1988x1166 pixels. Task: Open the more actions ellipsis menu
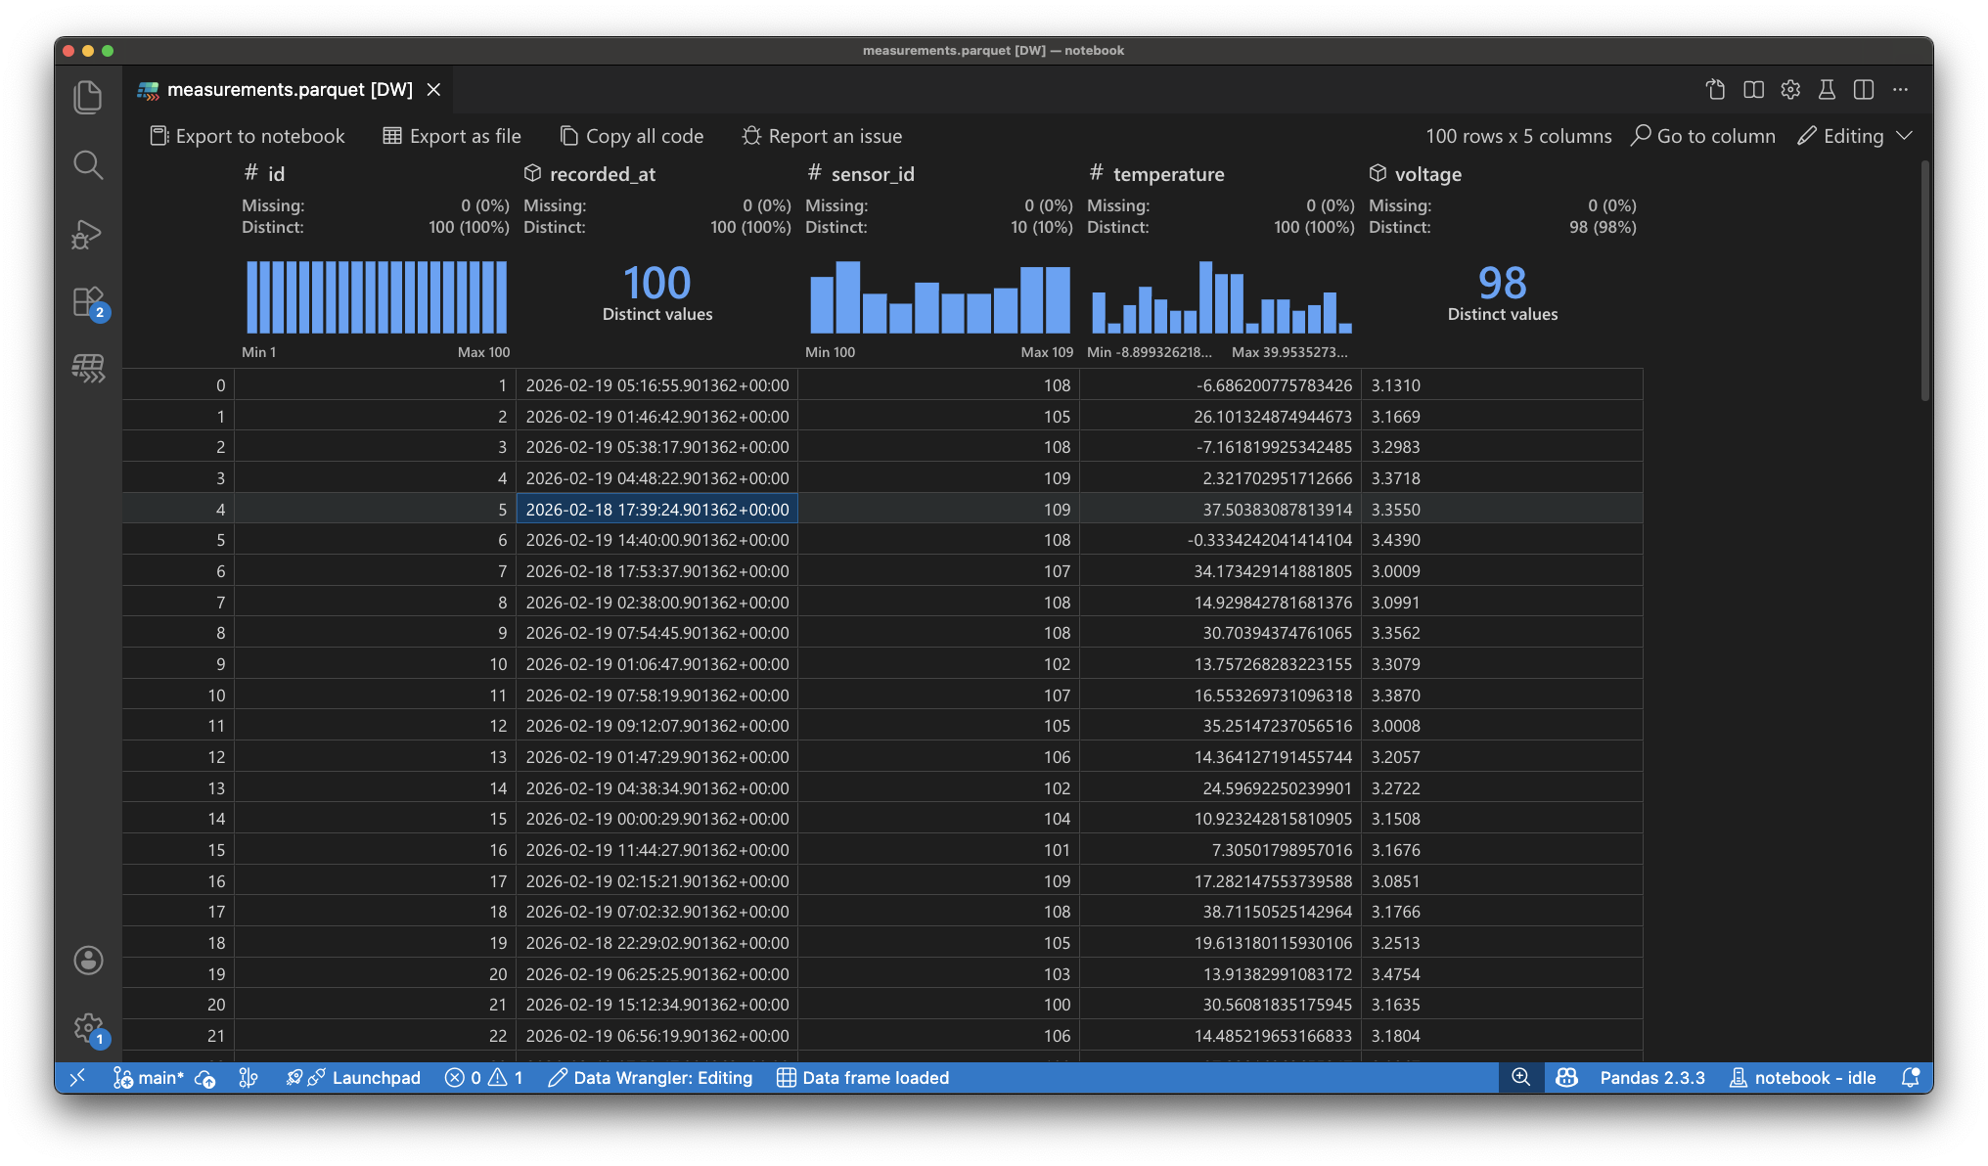click(x=1900, y=89)
